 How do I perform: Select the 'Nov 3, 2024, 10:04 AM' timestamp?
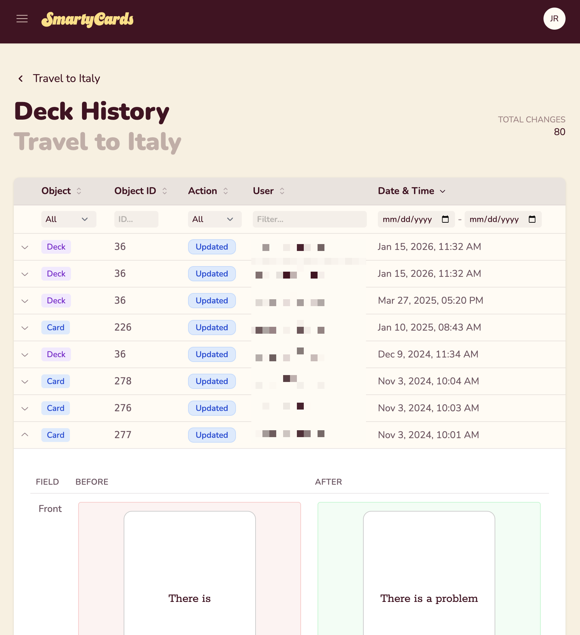click(x=428, y=381)
